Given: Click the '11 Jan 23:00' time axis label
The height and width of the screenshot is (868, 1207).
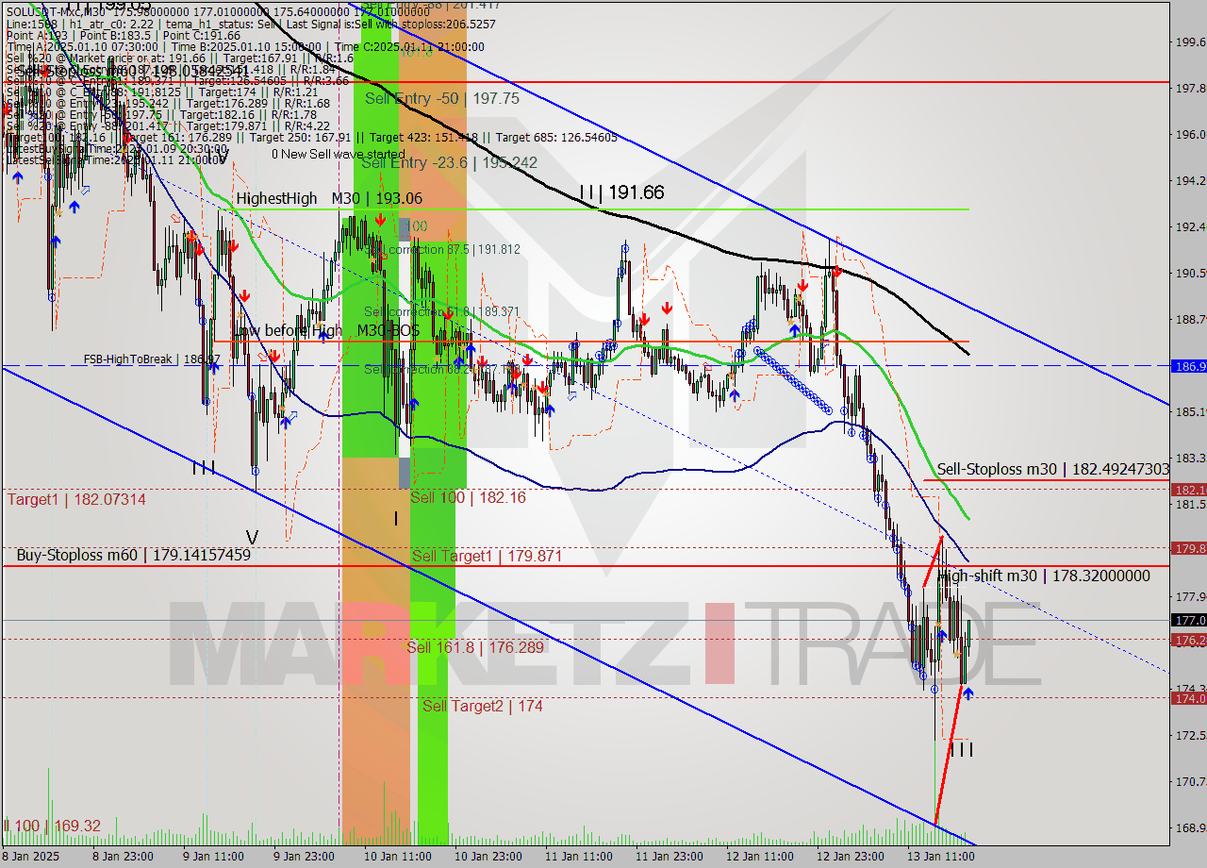Looking at the screenshot, I should click(x=670, y=857).
